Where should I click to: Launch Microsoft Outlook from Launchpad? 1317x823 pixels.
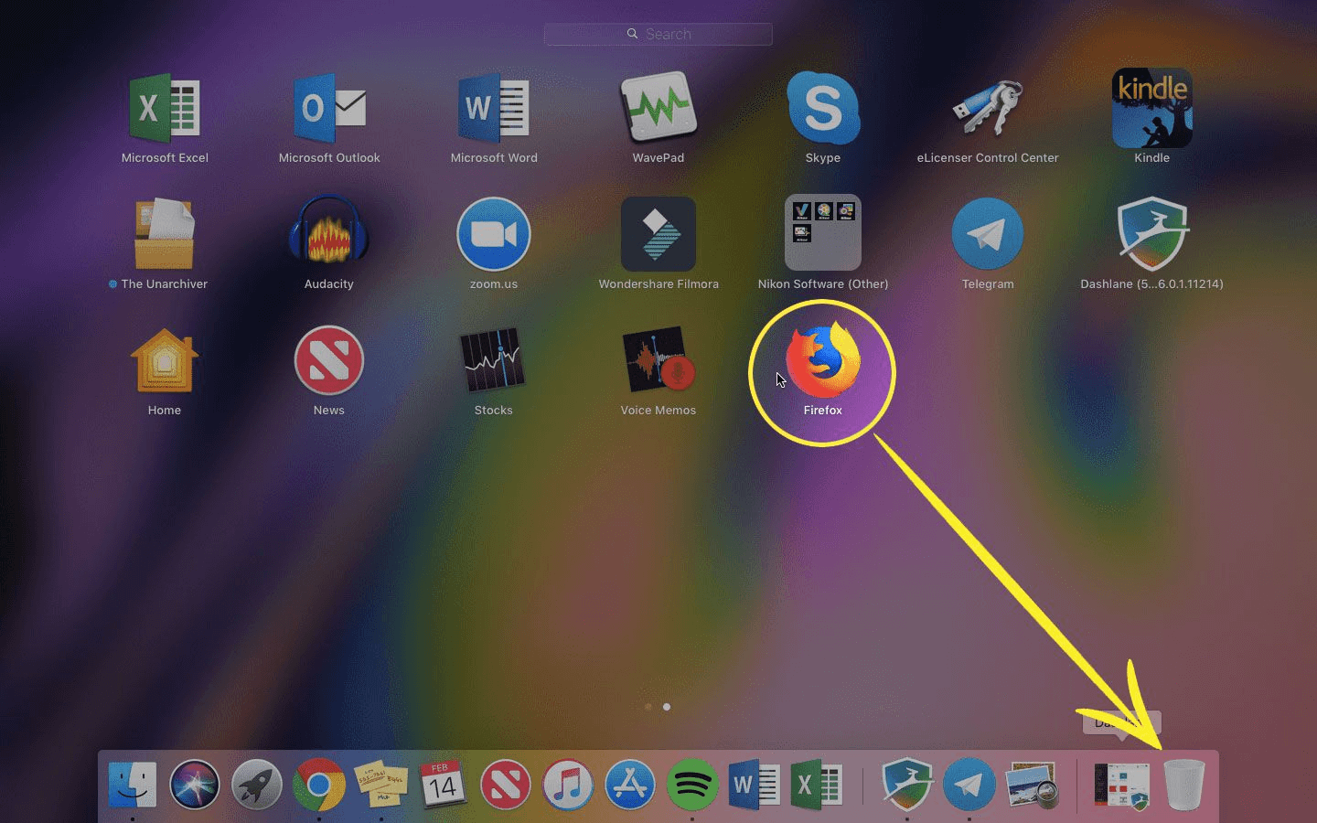click(x=329, y=108)
